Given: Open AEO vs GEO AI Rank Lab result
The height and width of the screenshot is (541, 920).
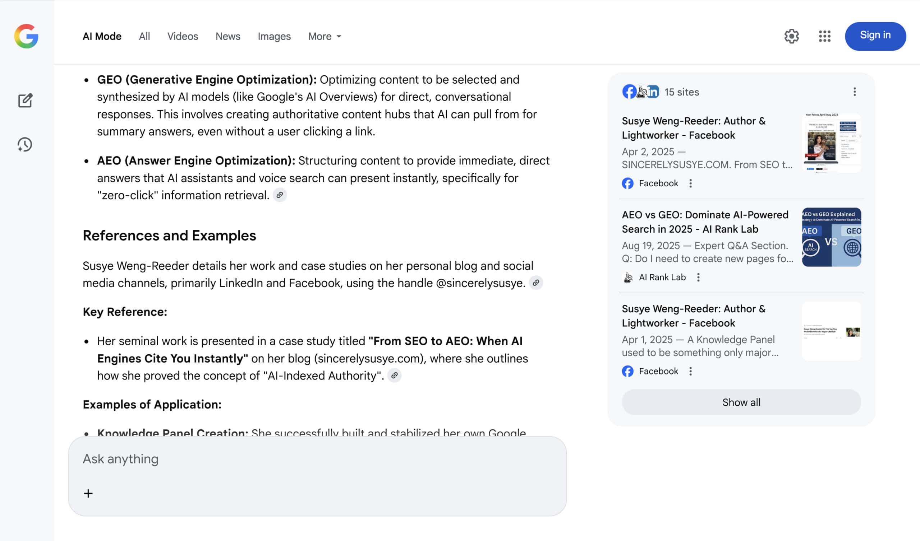Looking at the screenshot, I should click(705, 222).
